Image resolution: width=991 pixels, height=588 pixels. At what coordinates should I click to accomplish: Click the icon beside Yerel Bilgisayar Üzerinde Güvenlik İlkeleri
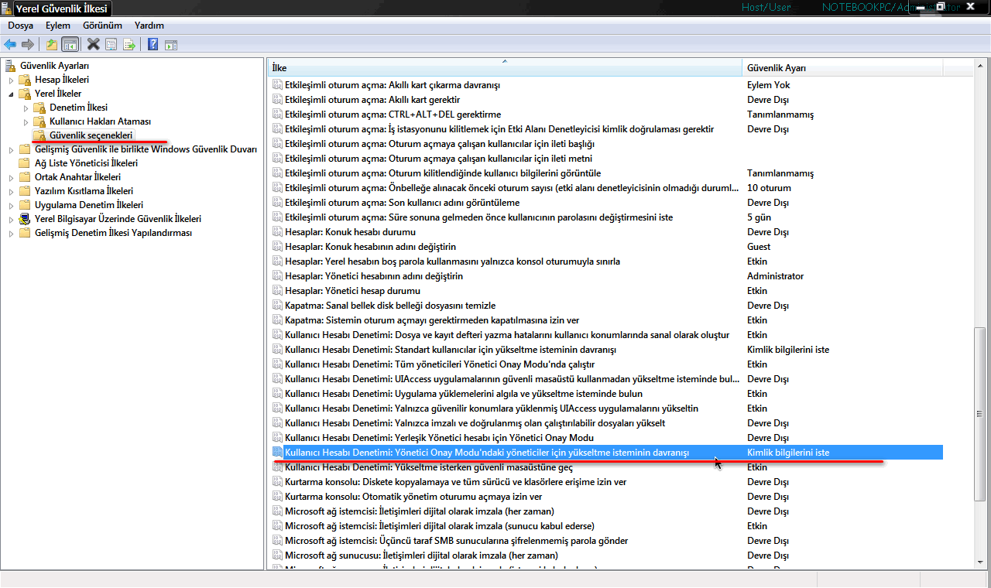point(25,219)
